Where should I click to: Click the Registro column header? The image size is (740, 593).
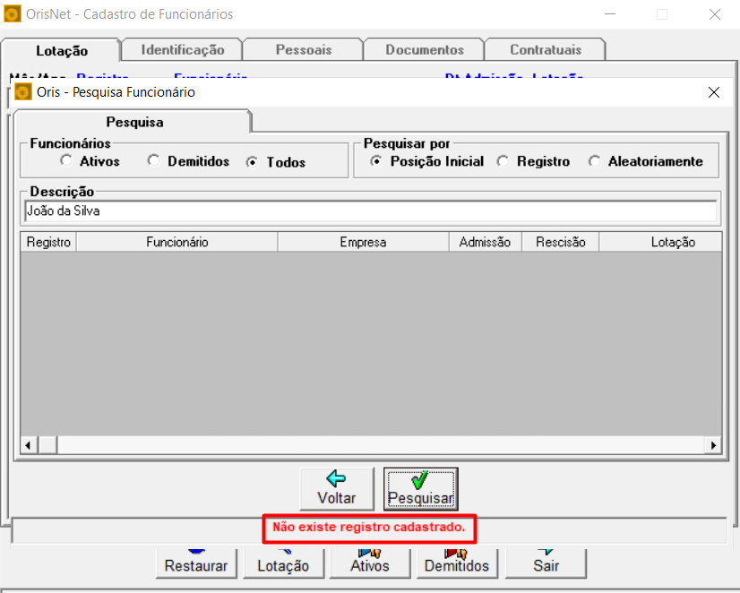48,242
